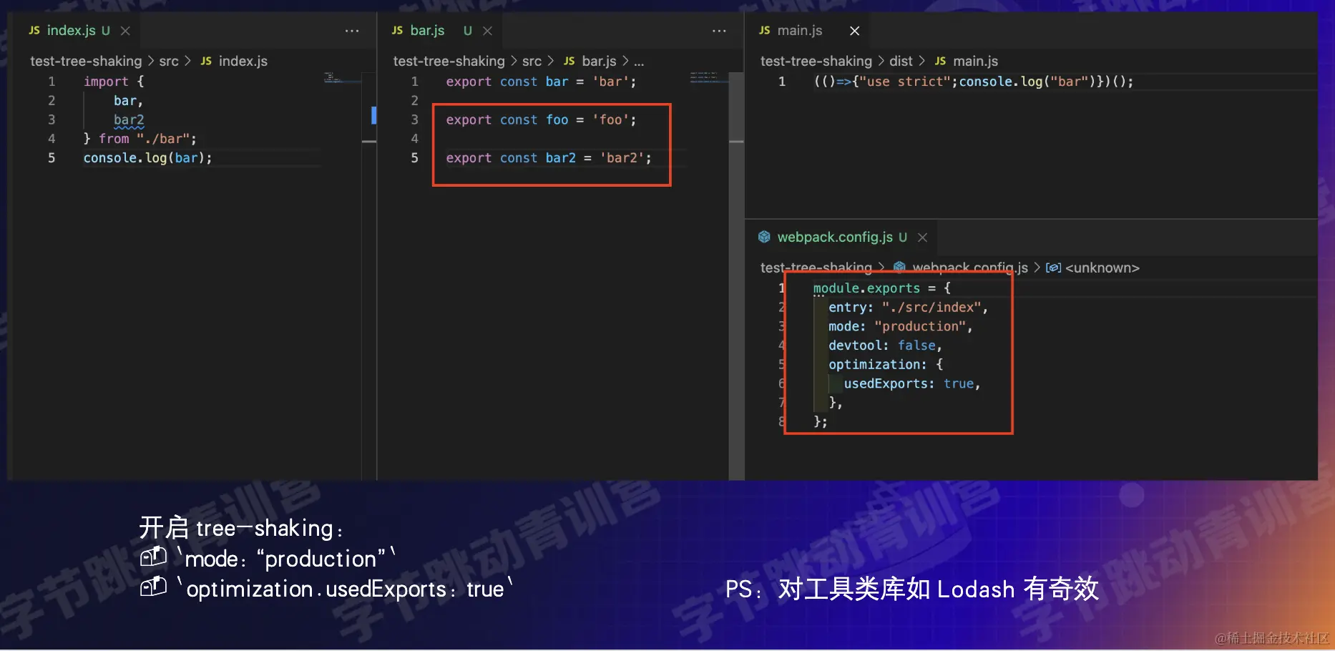Open more actions (...) for the index.js editor
The height and width of the screenshot is (651, 1335).
tap(351, 31)
